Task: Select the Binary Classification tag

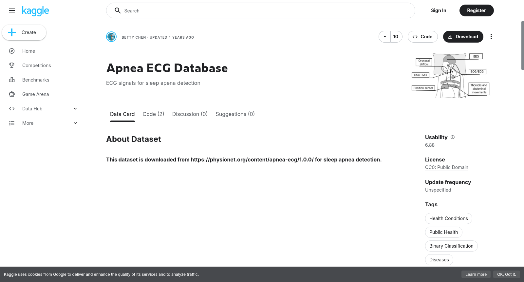Action: [x=451, y=246]
